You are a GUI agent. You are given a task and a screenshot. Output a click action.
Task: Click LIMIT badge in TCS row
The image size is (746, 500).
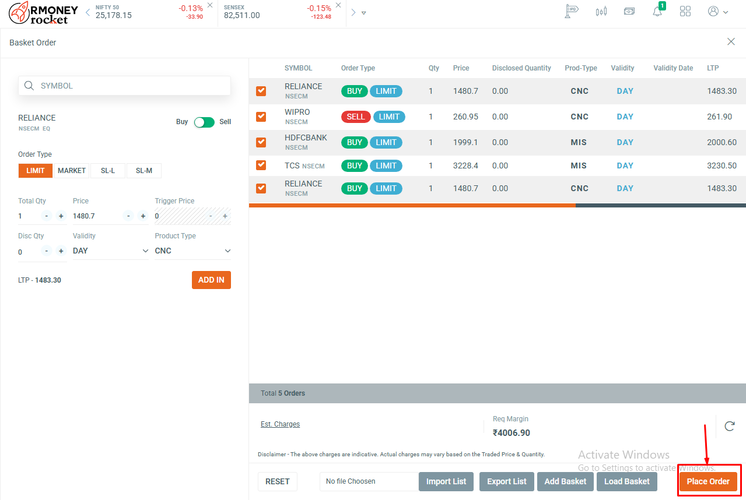click(386, 166)
